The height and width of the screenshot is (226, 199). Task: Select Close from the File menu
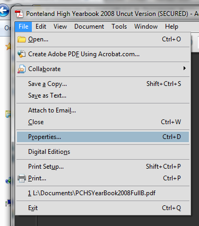tap(103, 122)
